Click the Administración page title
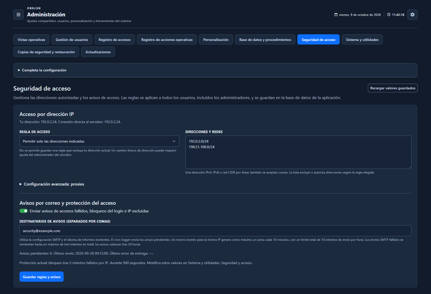 46,15
